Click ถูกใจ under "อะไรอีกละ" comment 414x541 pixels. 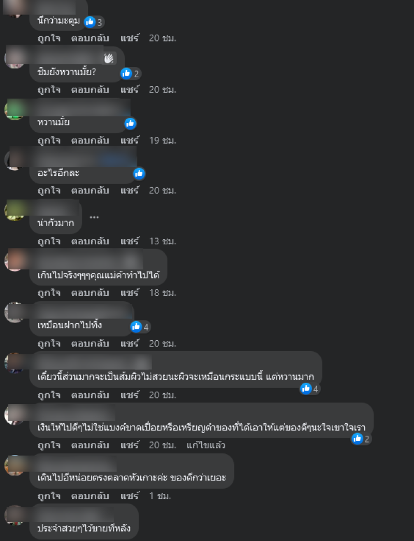point(49,190)
